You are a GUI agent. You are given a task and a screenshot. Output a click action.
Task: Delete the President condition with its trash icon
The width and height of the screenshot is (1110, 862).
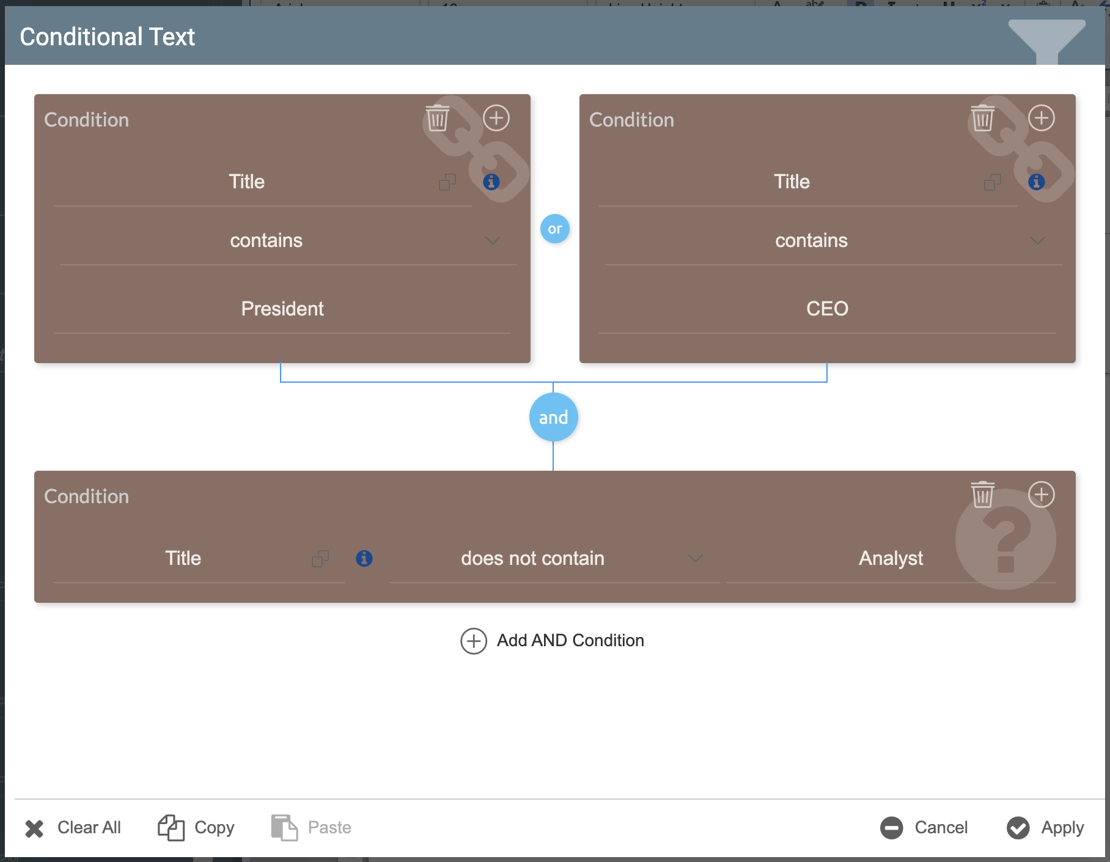[437, 118]
